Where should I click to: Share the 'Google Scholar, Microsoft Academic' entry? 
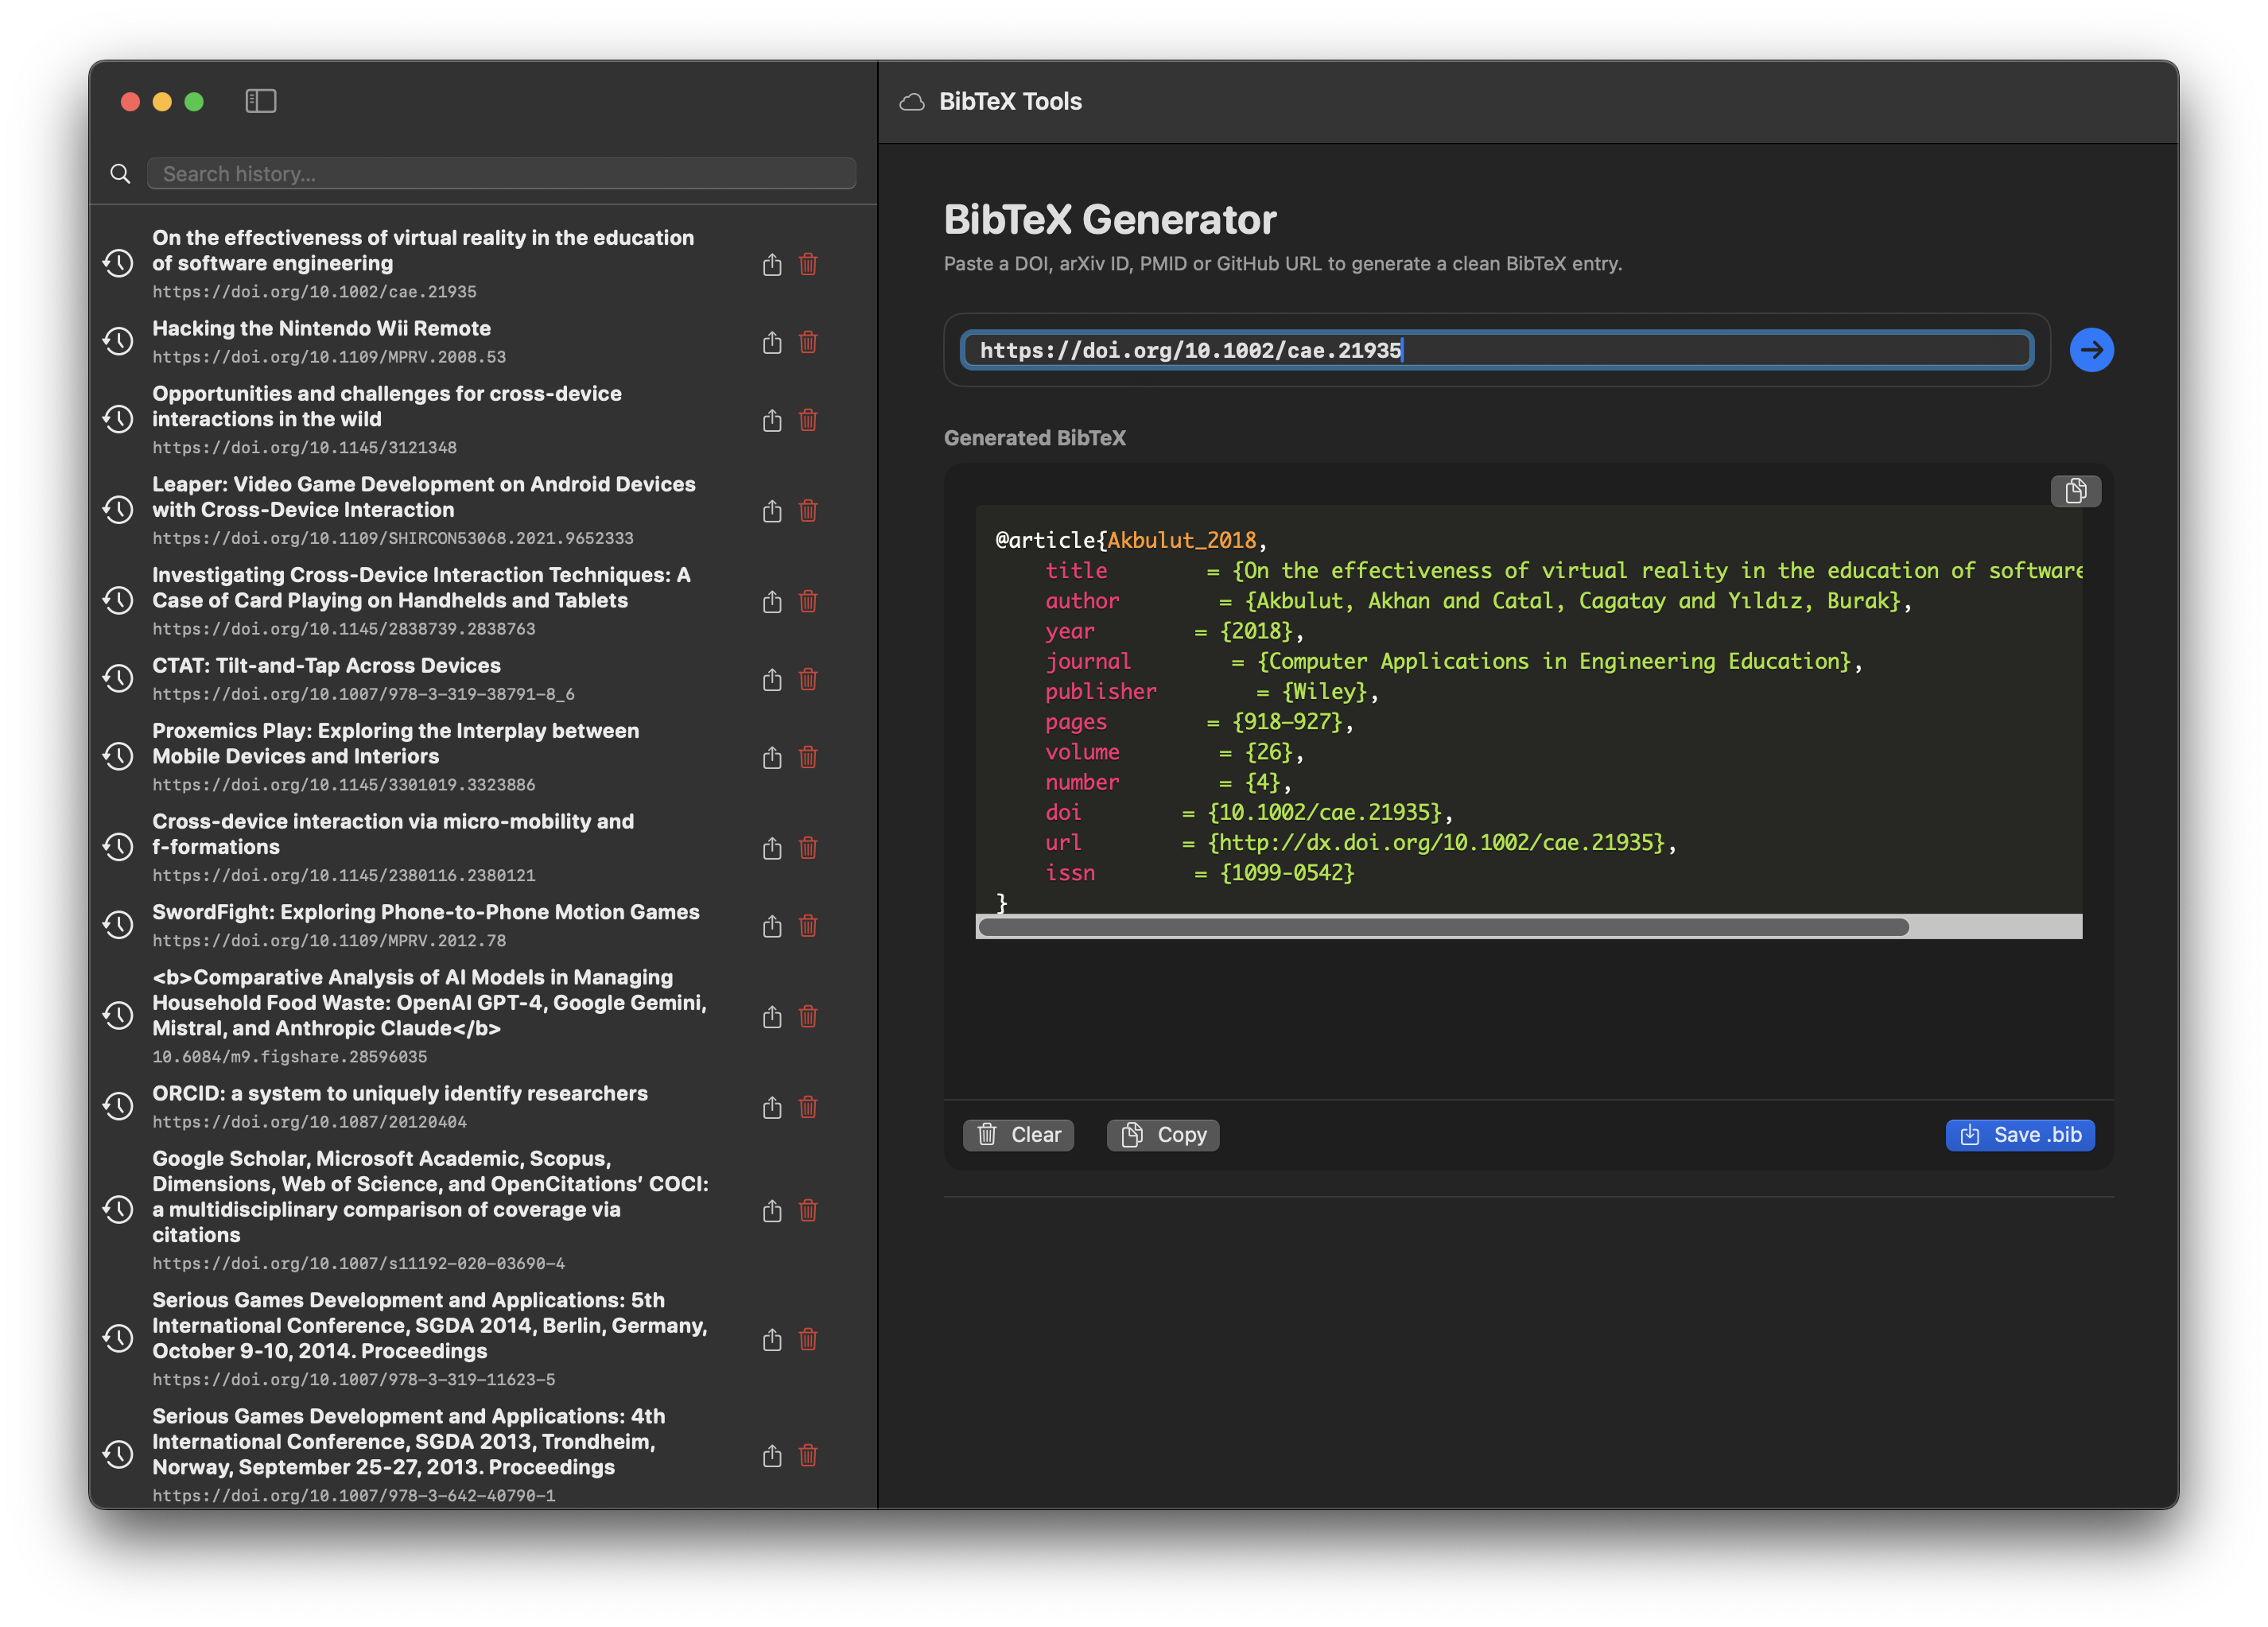(772, 1210)
